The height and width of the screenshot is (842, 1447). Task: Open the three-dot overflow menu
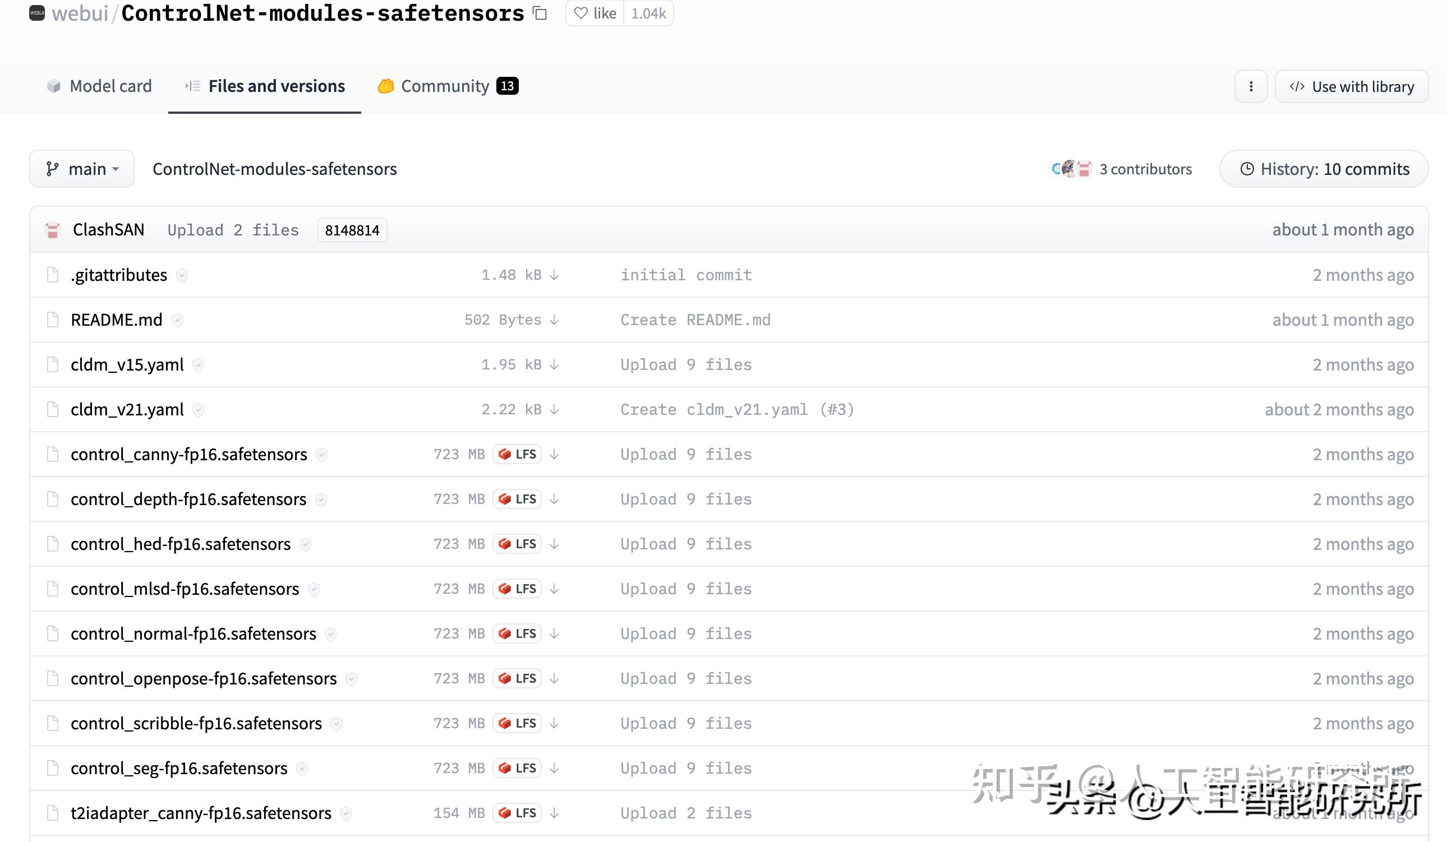pos(1251,86)
